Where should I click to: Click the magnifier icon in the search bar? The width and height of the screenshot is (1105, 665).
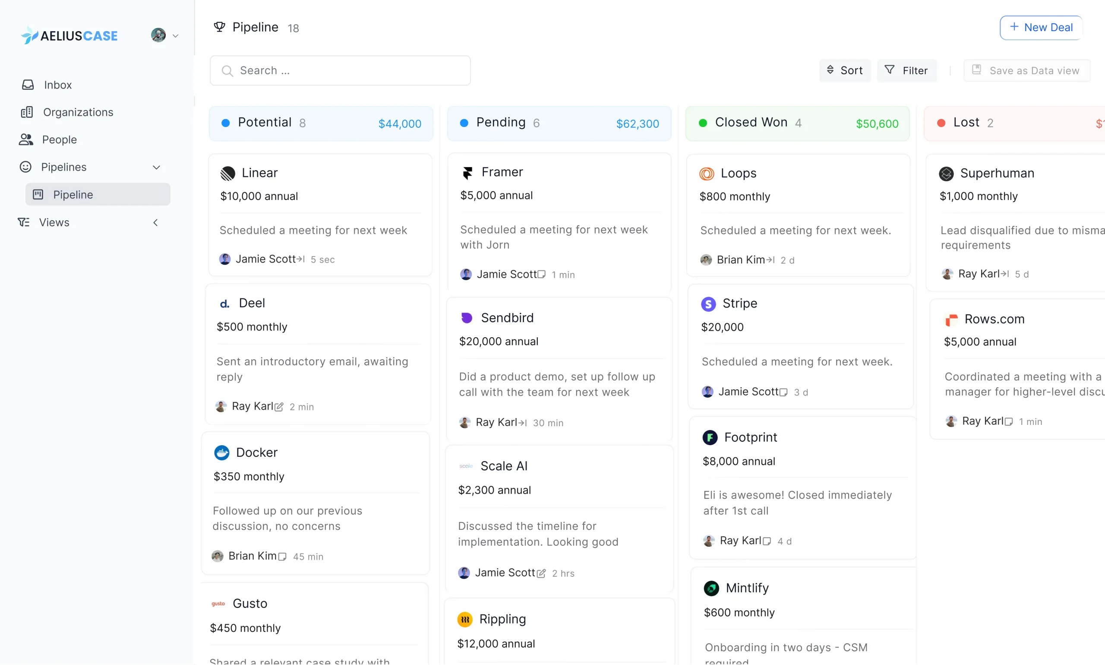click(x=228, y=70)
